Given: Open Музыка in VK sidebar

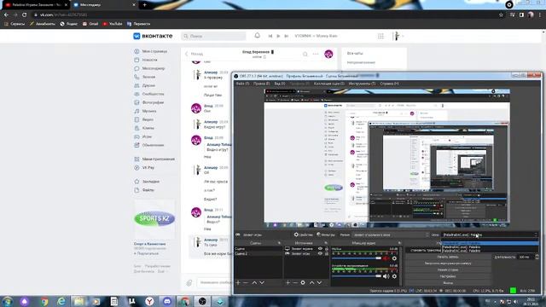Looking at the screenshot, I should [x=146, y=111].
